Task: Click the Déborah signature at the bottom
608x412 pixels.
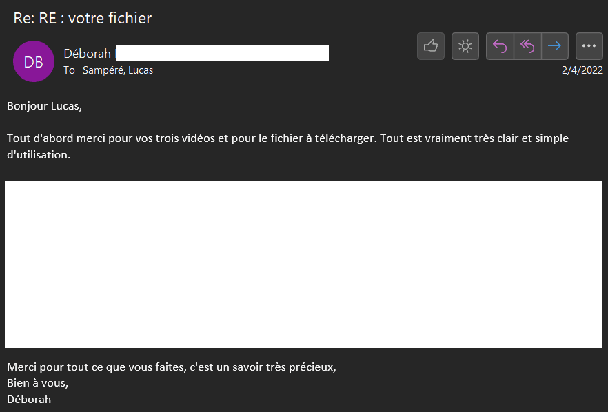Action: tap(29, 399)
